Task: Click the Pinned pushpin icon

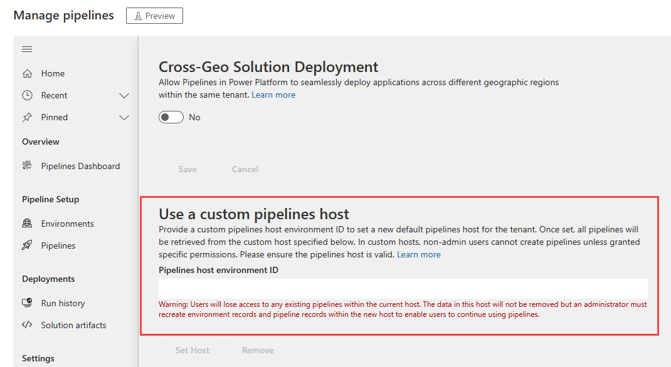Action: click(x=28, y=117)
